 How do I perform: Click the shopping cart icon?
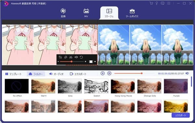pyautogui.click(x=151, y=3)
